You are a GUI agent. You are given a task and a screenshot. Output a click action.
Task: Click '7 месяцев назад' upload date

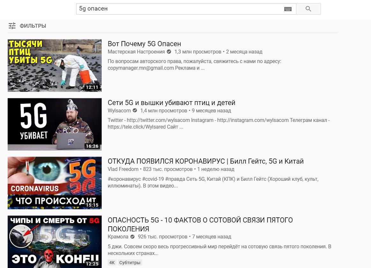[212, 236]
